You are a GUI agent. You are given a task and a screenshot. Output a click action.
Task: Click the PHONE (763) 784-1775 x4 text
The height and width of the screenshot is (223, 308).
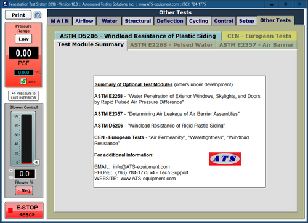click(141, 172)
